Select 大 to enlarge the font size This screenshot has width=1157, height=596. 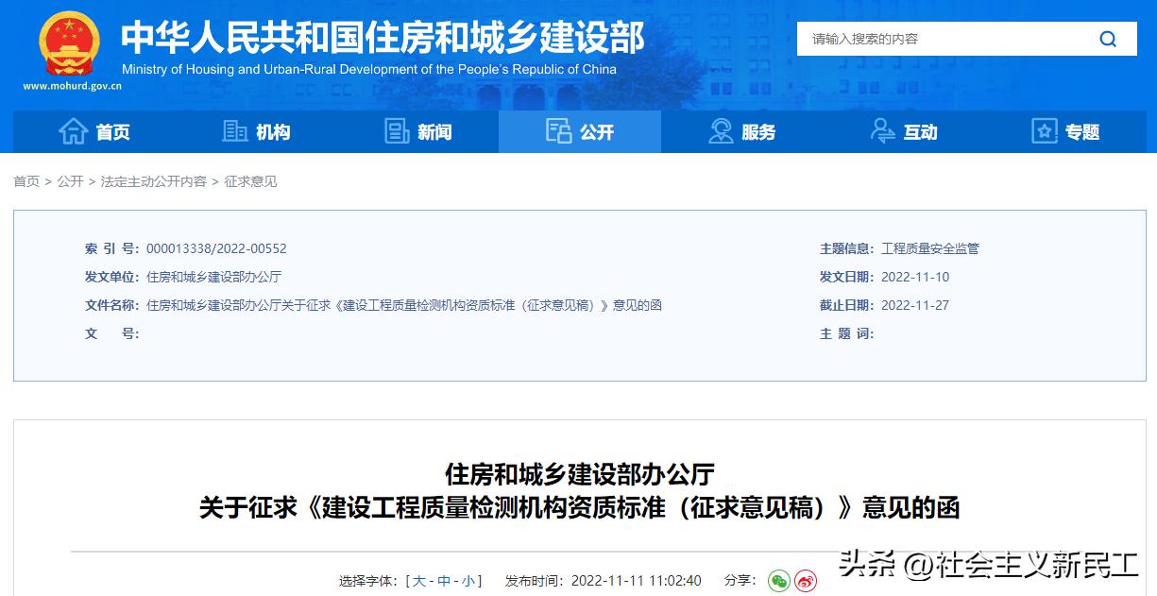pyautogui.click(x=419, y=581)
